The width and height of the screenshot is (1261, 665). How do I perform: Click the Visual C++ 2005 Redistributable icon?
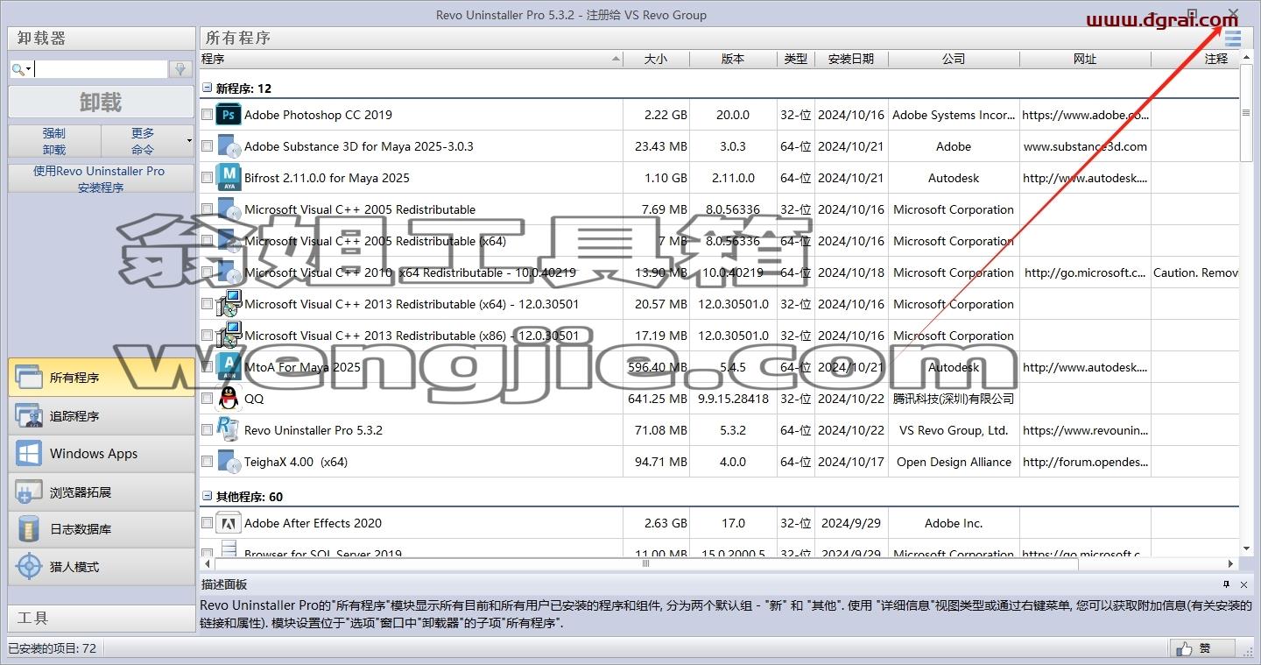tap(229, 209)
